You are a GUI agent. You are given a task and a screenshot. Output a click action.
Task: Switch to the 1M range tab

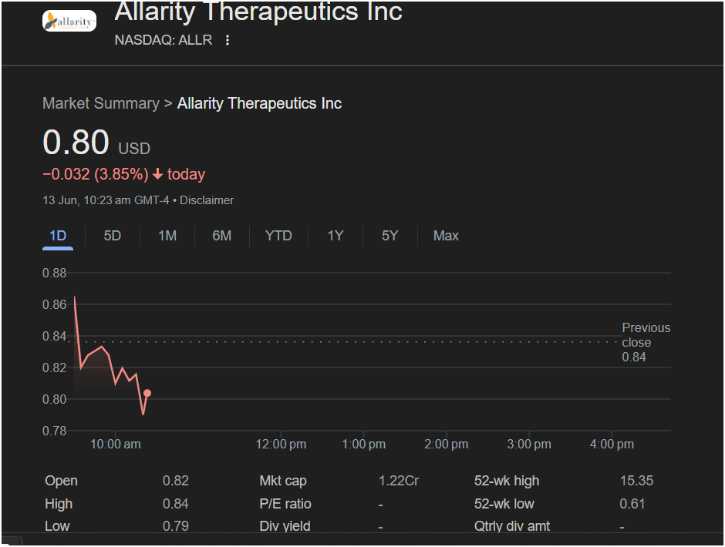coord(167,236)
